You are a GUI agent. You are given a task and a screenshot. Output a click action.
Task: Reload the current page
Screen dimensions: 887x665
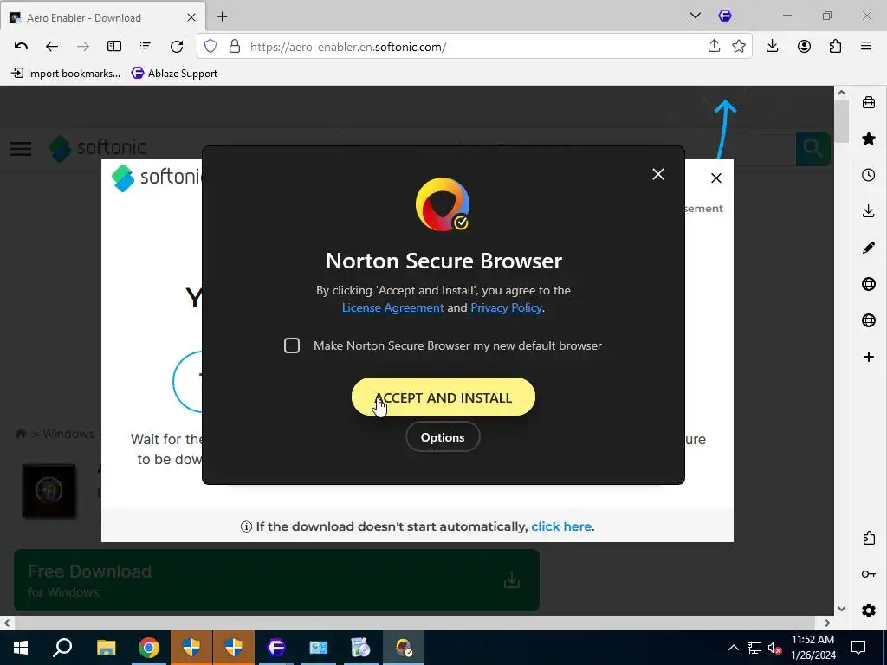[177, 47]
